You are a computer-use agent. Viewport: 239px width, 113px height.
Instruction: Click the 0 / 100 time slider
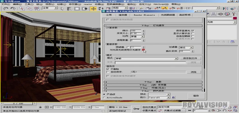click(x=18, y=103)
